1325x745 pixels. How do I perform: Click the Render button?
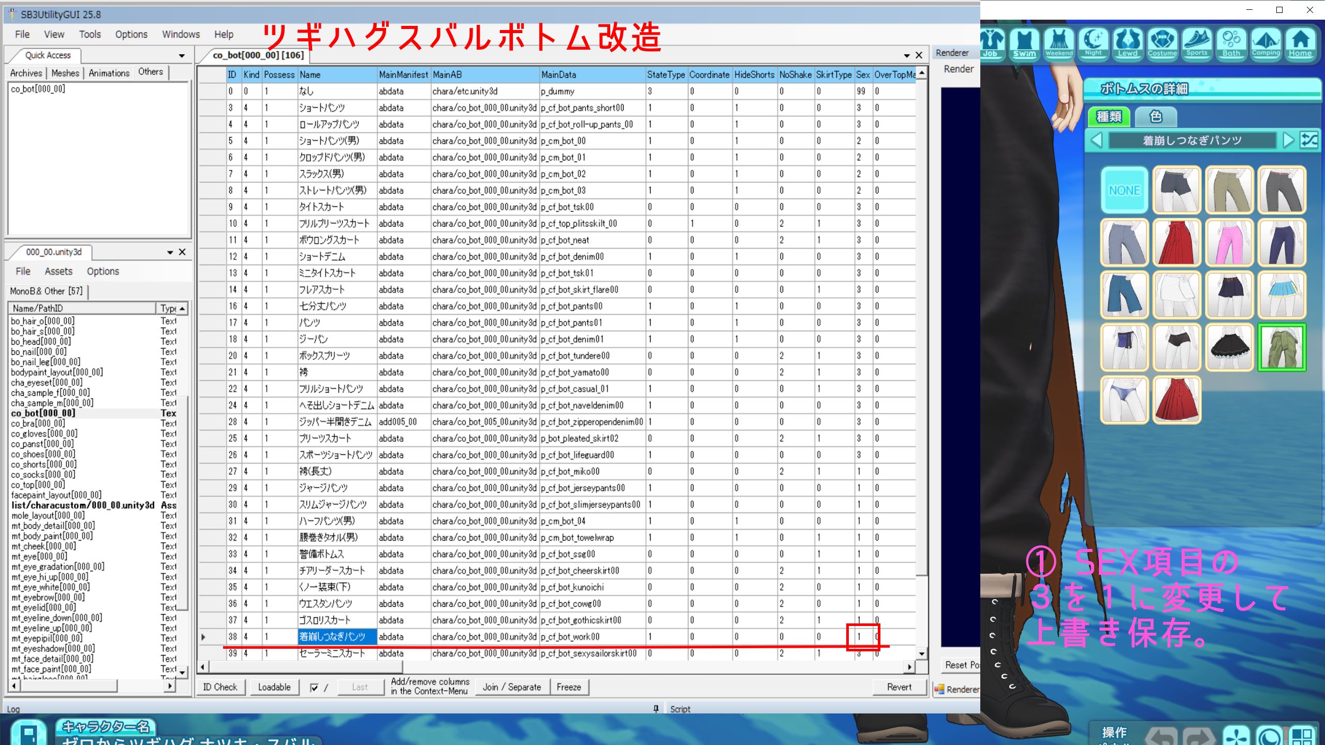(959, 69)
